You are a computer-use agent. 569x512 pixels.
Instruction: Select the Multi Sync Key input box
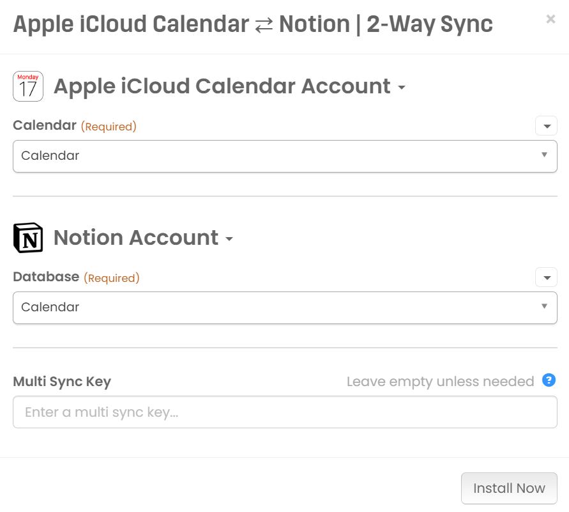pyautogui.click(x=285, y=412)
